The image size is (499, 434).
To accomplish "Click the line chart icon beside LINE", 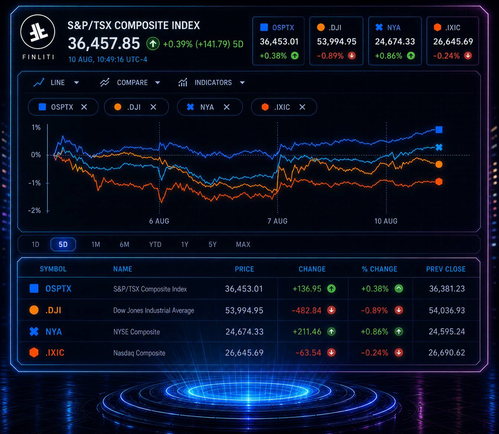I will coord(39,82).
